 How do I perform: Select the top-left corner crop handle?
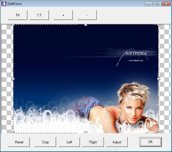click(13, 25)
